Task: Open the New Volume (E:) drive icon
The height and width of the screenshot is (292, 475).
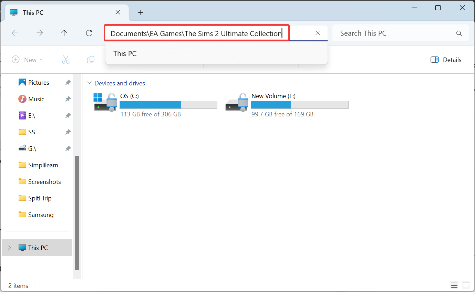Action: coord(237,102)
